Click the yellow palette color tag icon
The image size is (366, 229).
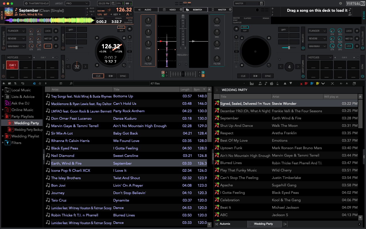tap(318, 83)
